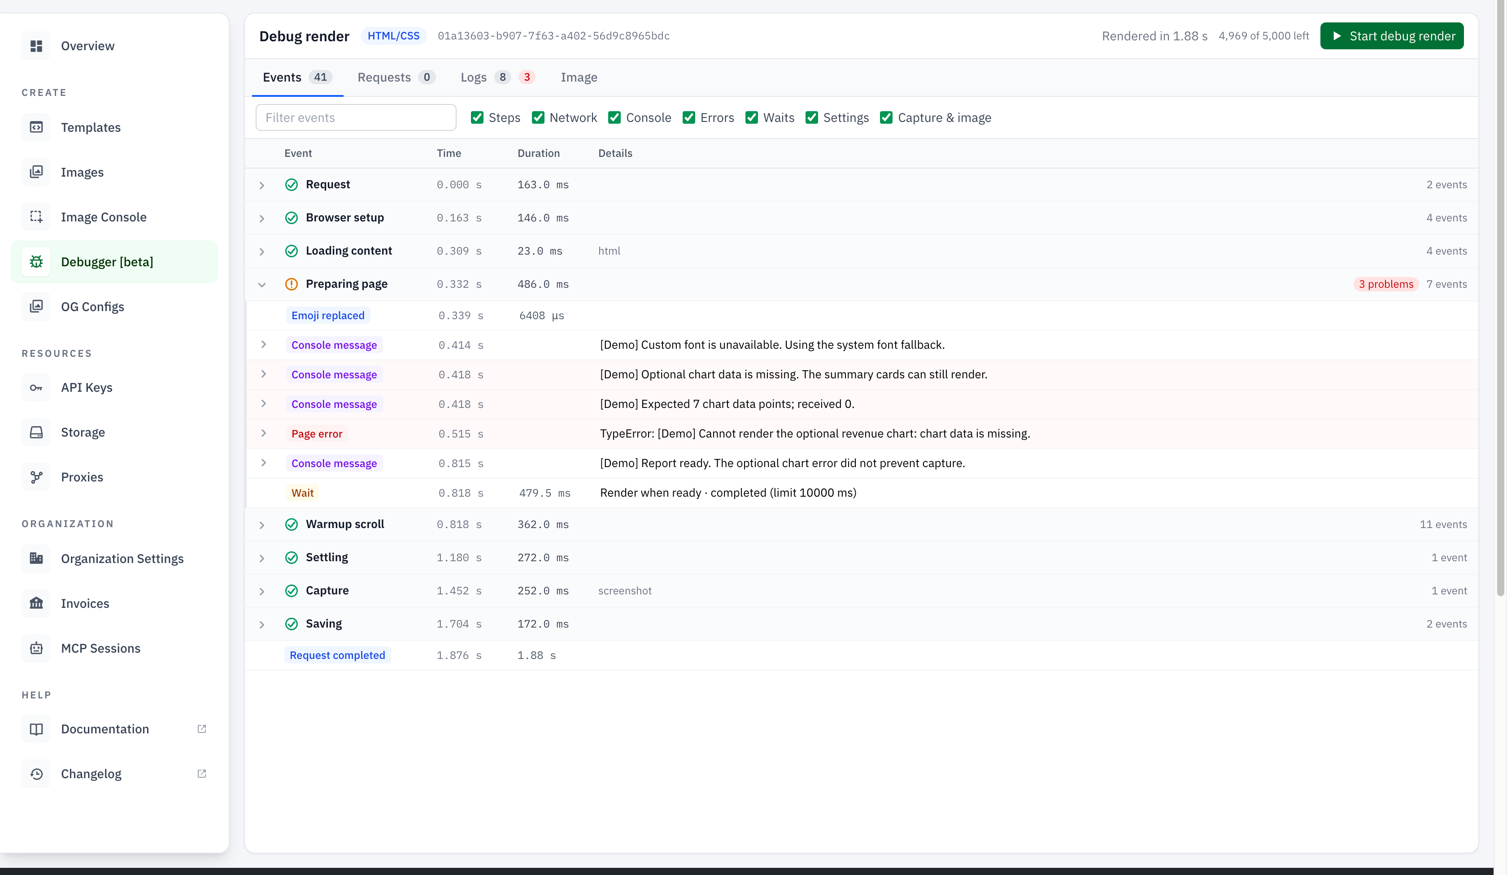Toggle the Errors filter checkbox
1507x875 pixels.
point(689,118)
